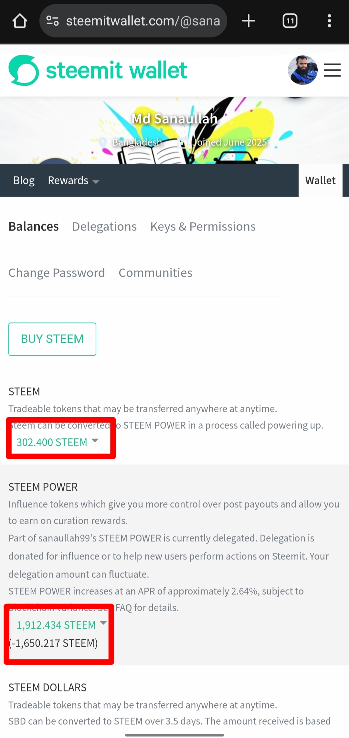Tap the steemitwallet.com address bar
Image resolution: width=349 pixels, height=738 pixels.
pyautogui.click(x=143, y=21)
